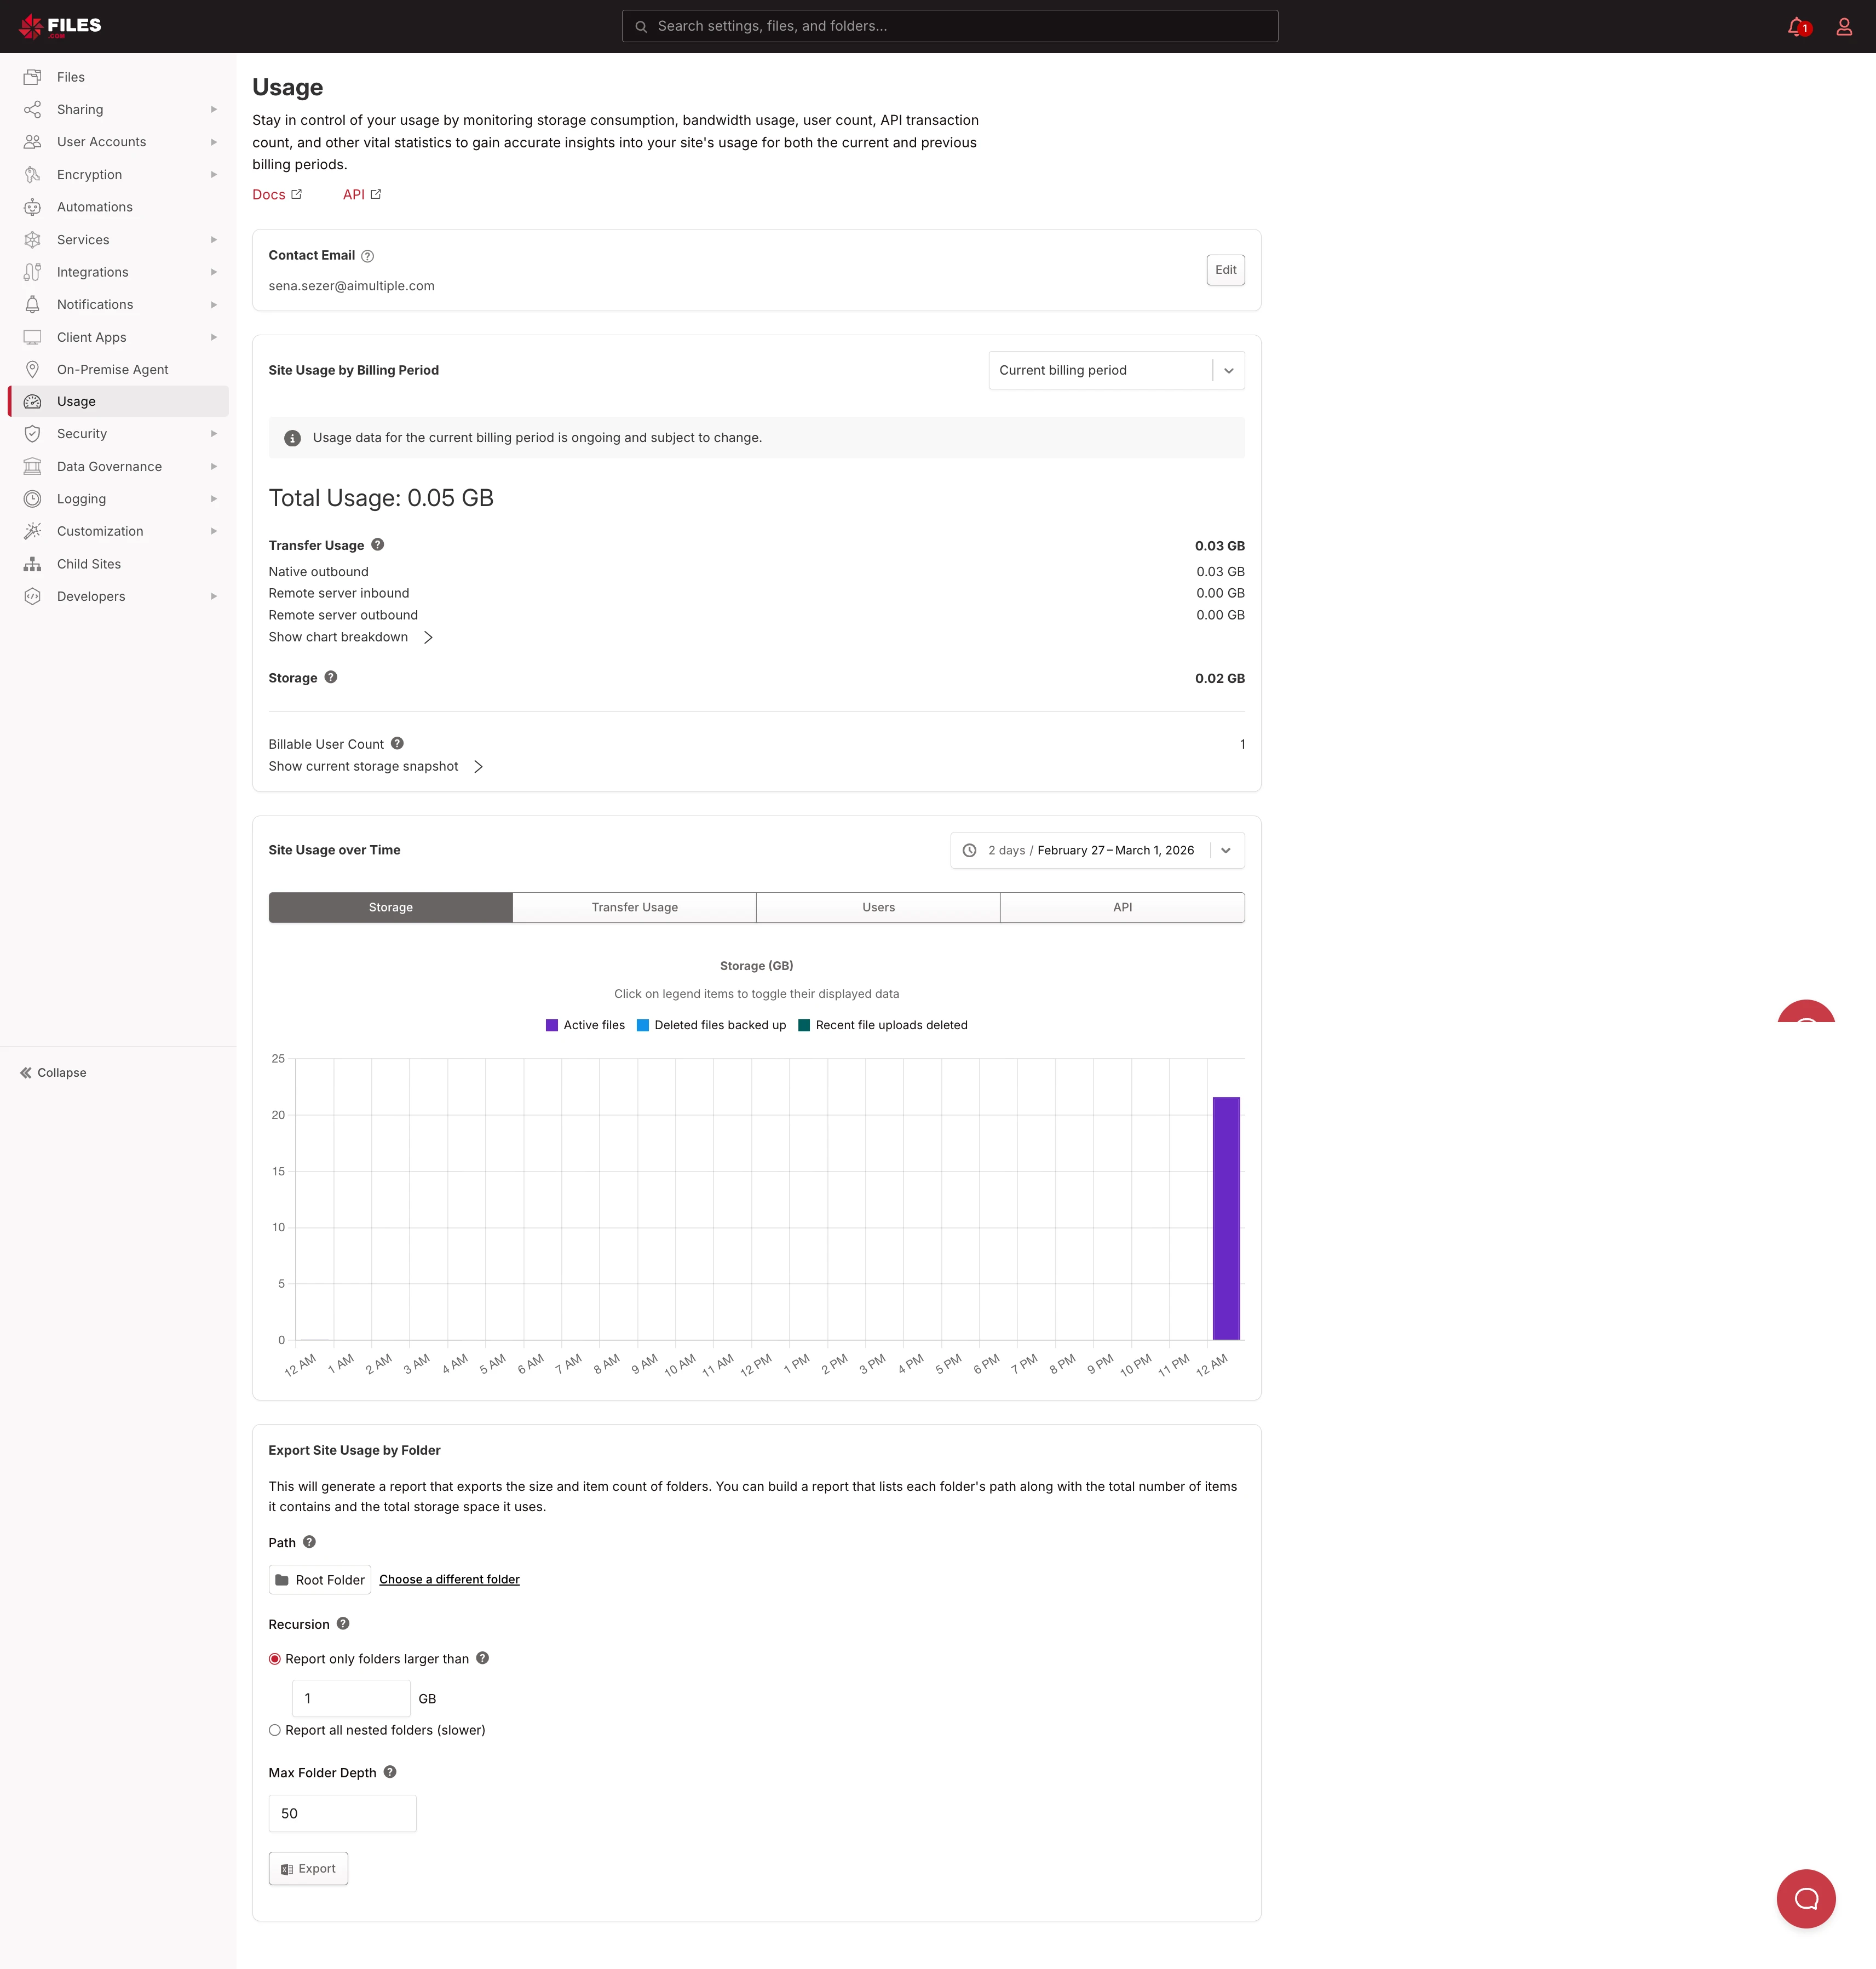The height and width of the screenshot is (1969, 1876).
Task: Open the header notification bell alert
Action: point(1798,27)
